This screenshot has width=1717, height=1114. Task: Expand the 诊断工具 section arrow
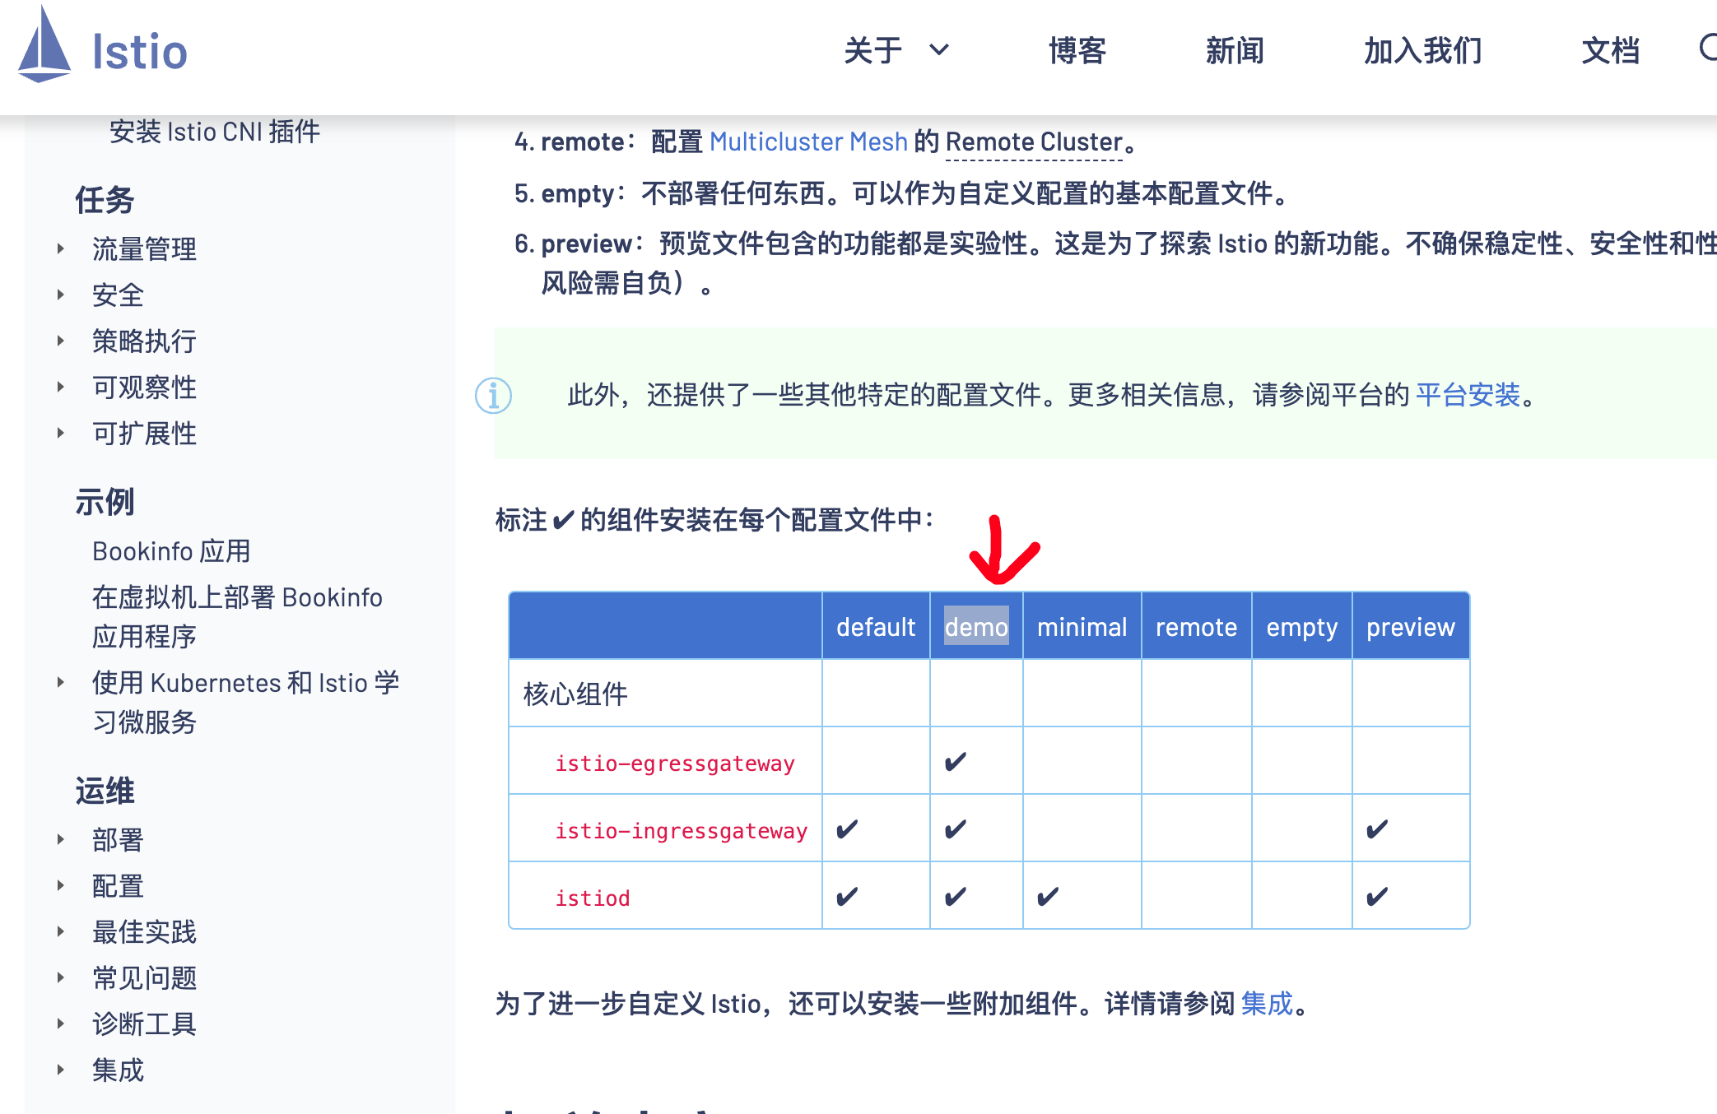(61, 1023)
